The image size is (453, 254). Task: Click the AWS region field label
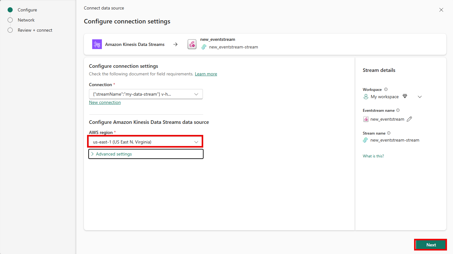click(x=101, y=132)
